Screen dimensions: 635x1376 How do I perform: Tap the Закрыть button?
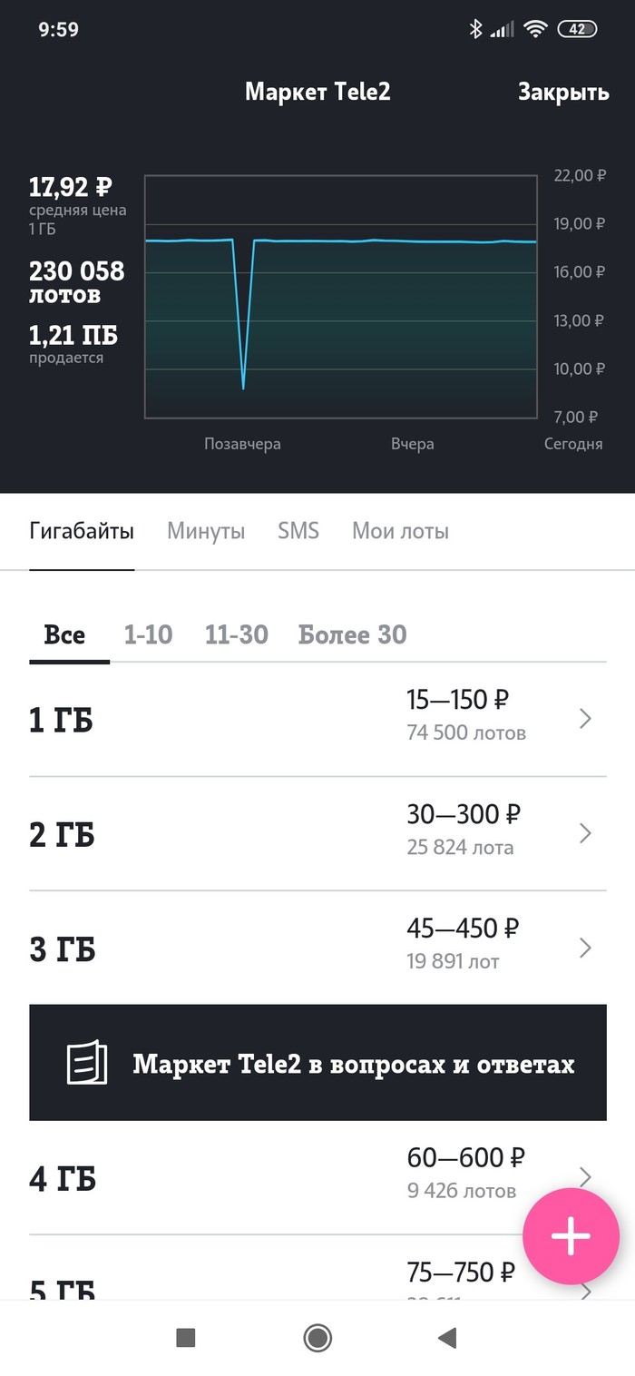pyautogui.click(x=563, y=92)
